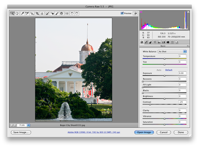The width and height of the screenshot is (199, 147).
Task: Switch to the Detail panel tab
Action: coord(150,42)
